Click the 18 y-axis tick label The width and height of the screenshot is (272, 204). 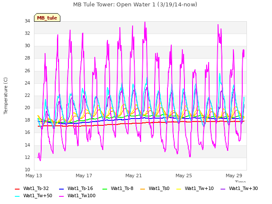(x=27, y=120)
